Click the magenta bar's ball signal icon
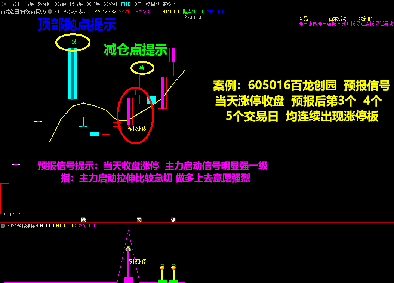The image size is (394, 283). click(128, 249)
